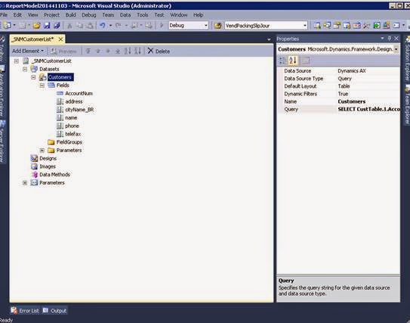Open the Debug menu
The image size is (410, 323).
click(x=89, y=15)
